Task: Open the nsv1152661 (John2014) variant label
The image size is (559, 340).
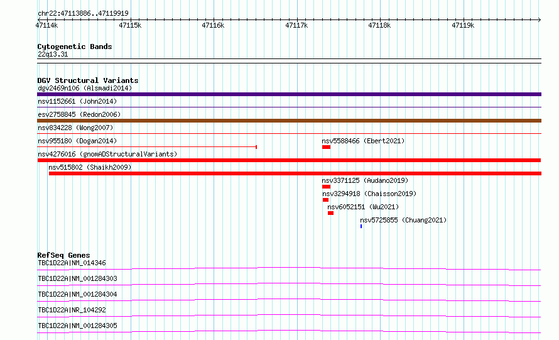Action: point(77,101)
